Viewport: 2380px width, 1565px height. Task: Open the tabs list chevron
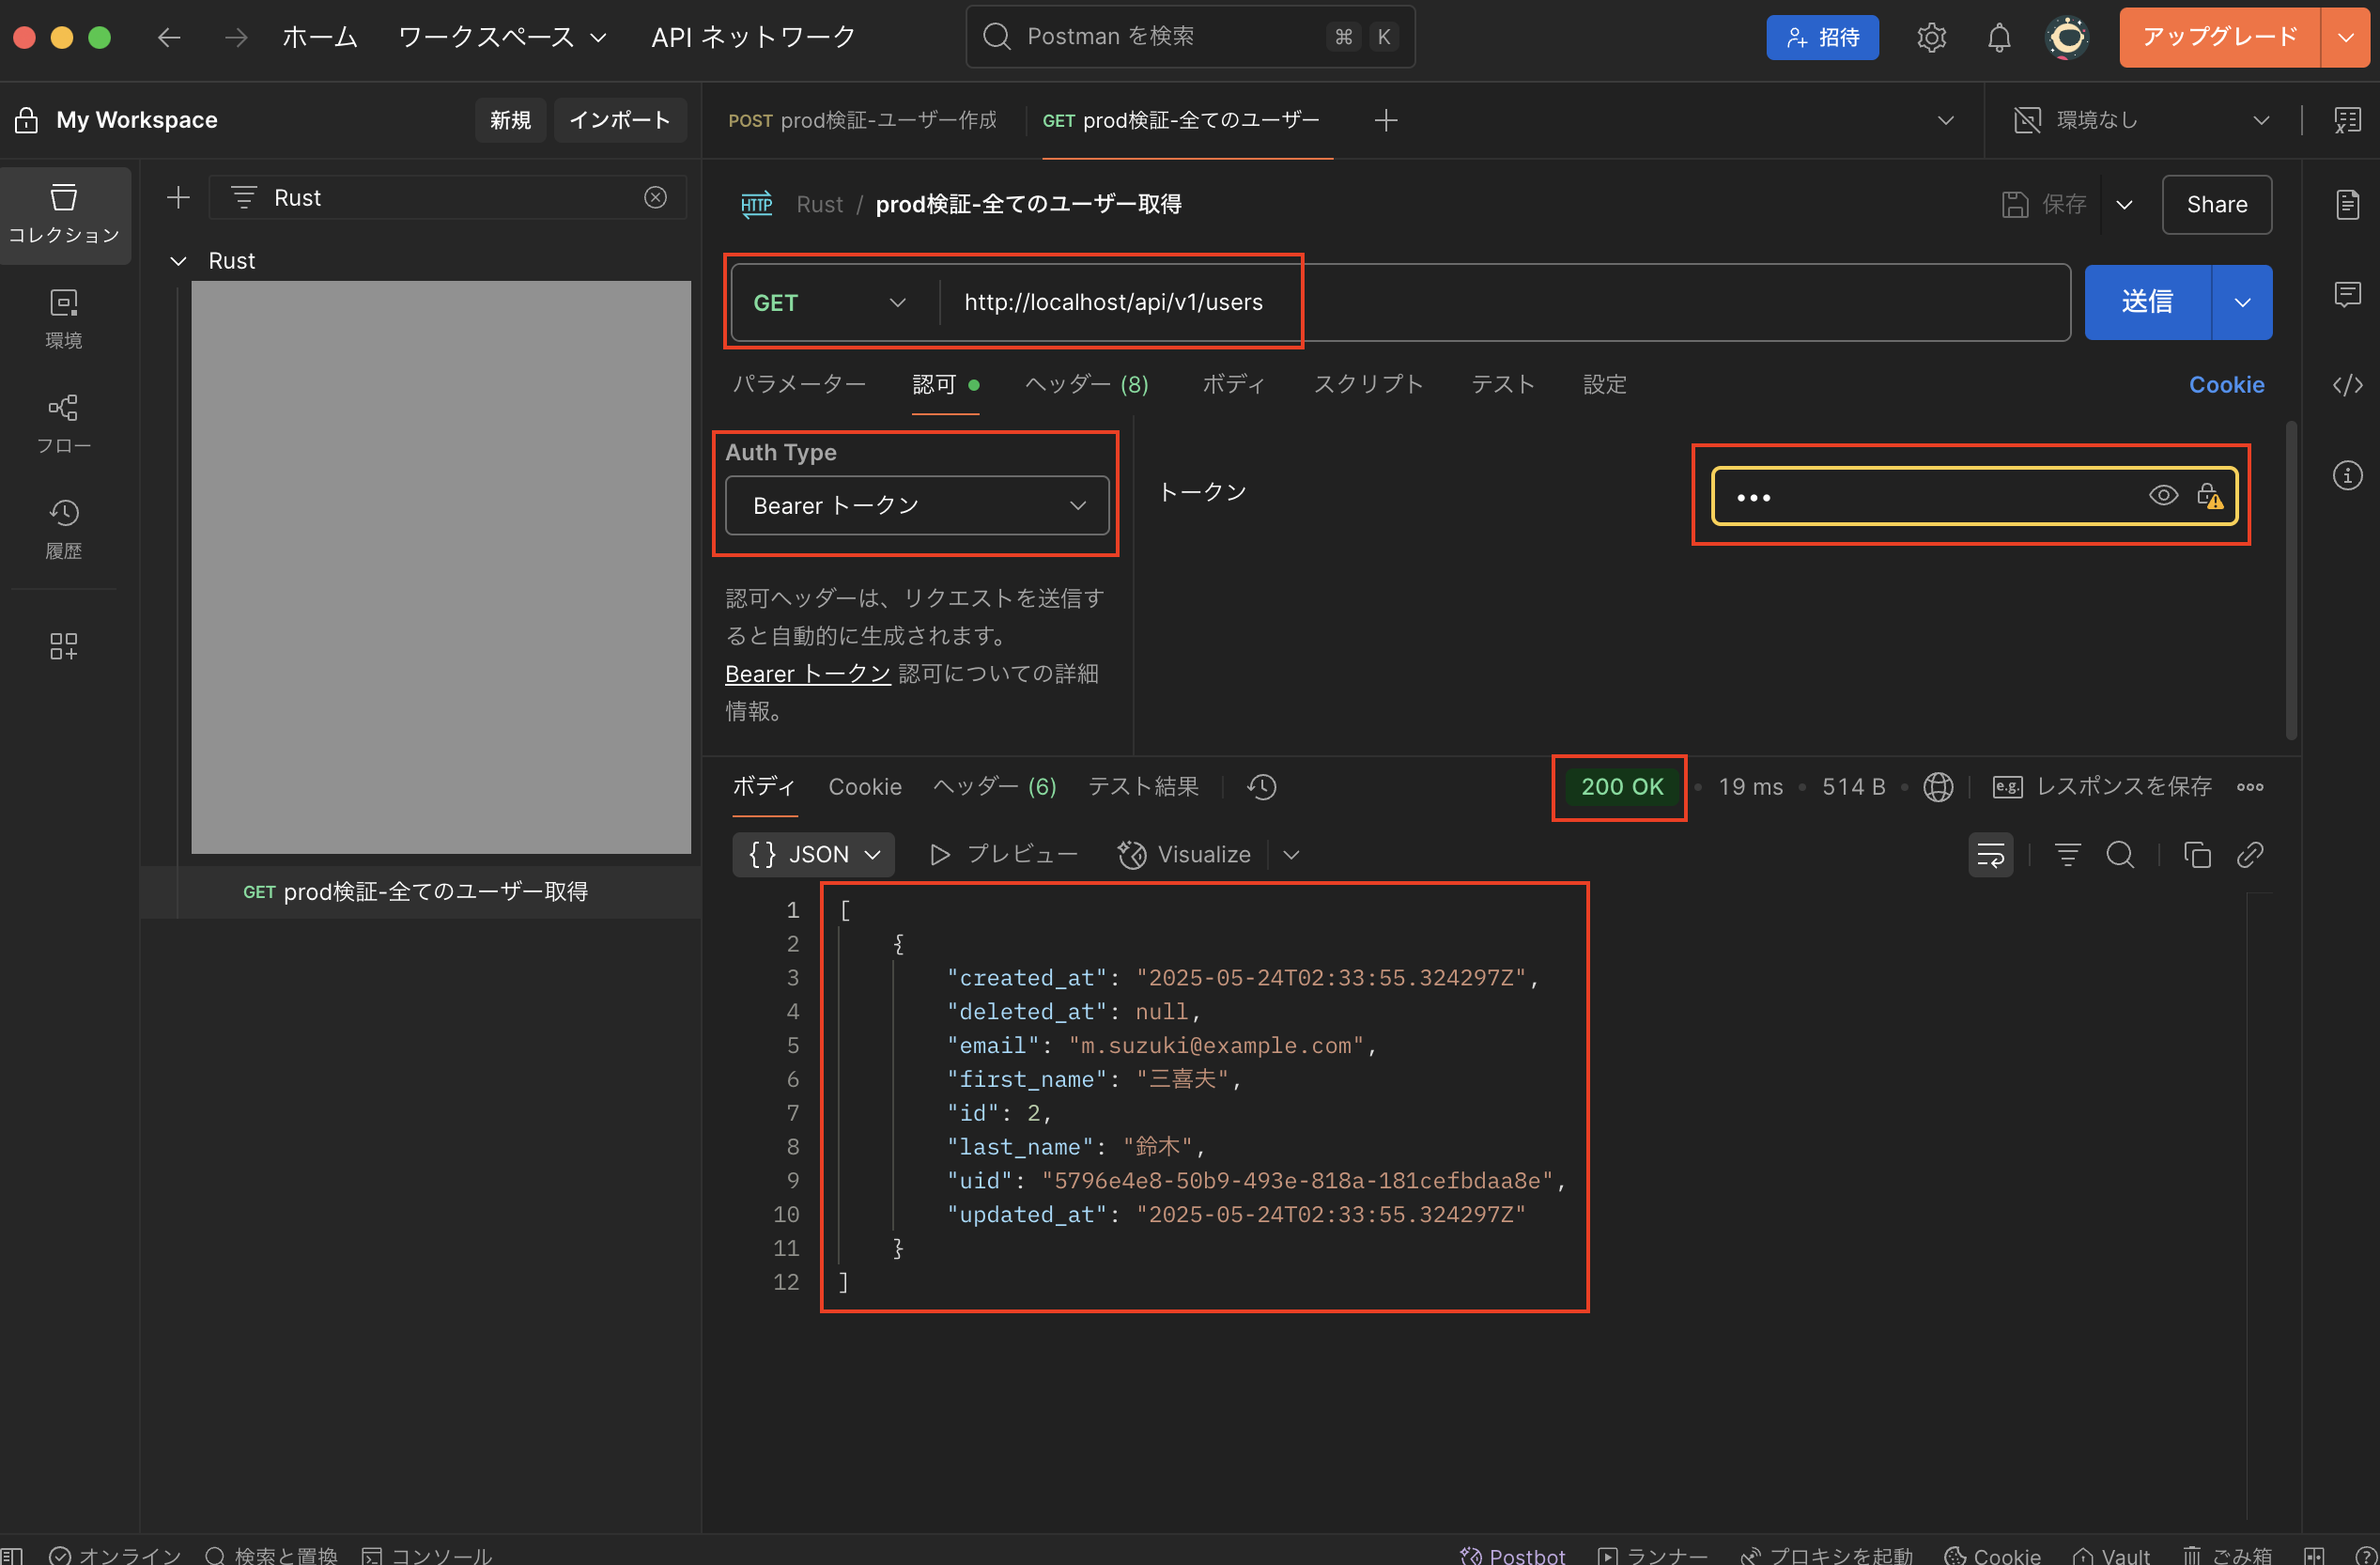click(1945, 120)
